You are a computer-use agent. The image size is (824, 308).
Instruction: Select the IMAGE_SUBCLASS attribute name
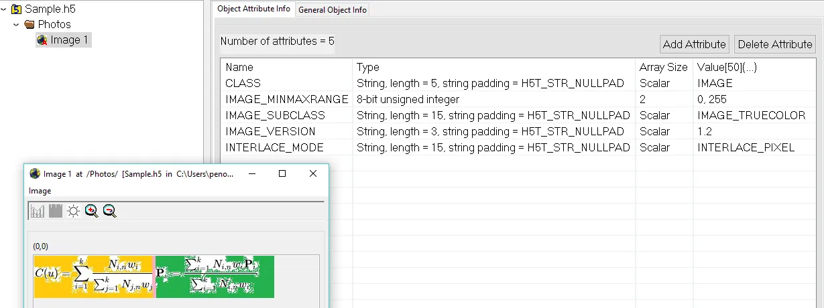(275, 115)
